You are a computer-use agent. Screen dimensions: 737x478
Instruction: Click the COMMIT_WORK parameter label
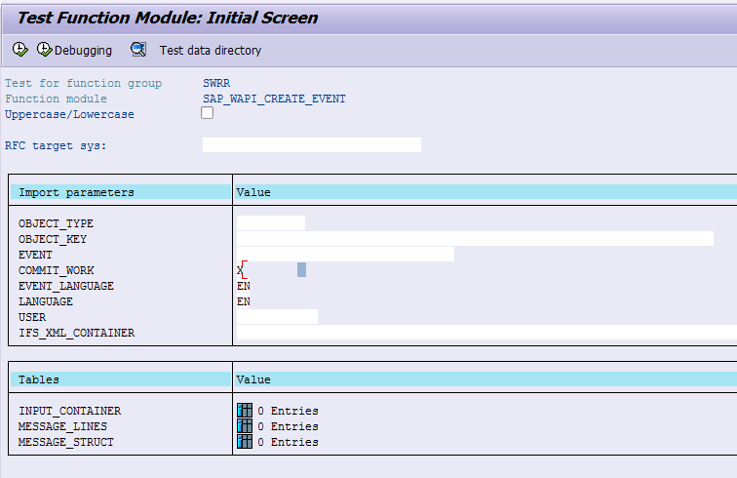point(57,270)
